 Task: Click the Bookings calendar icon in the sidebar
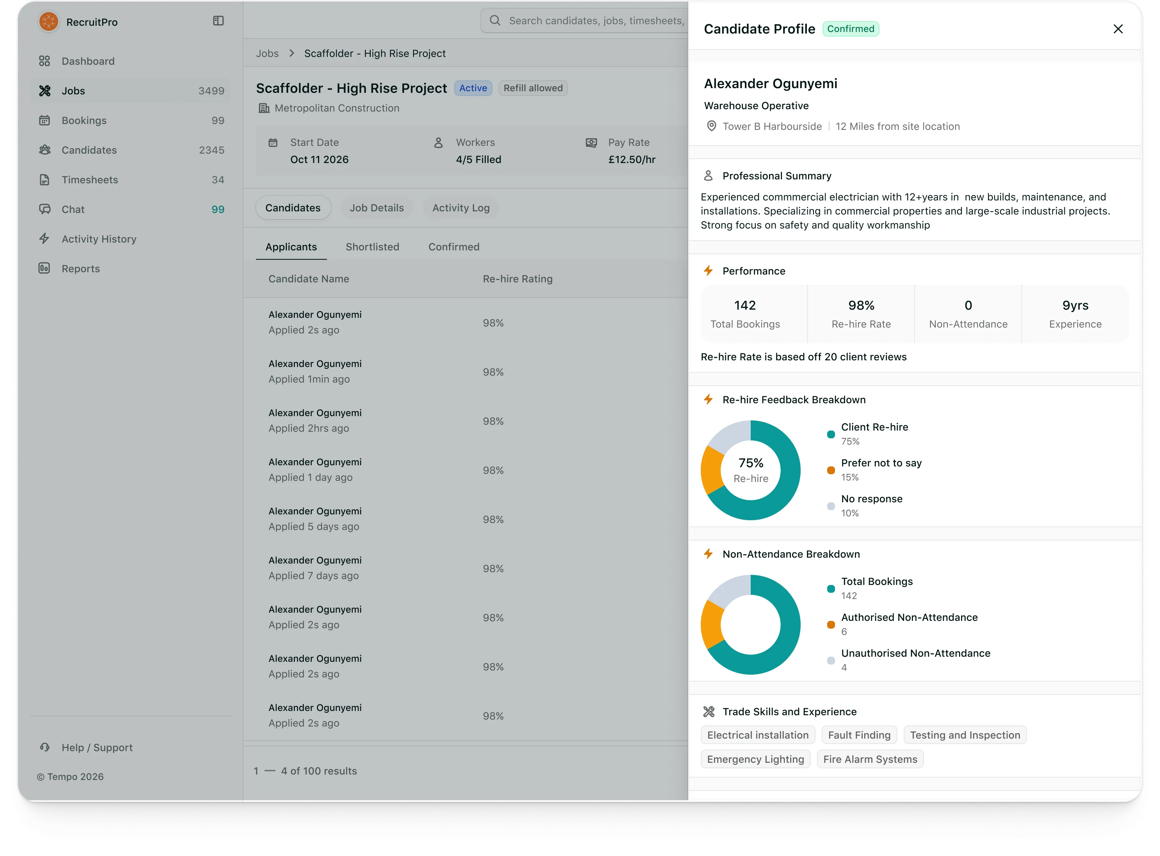44,120
